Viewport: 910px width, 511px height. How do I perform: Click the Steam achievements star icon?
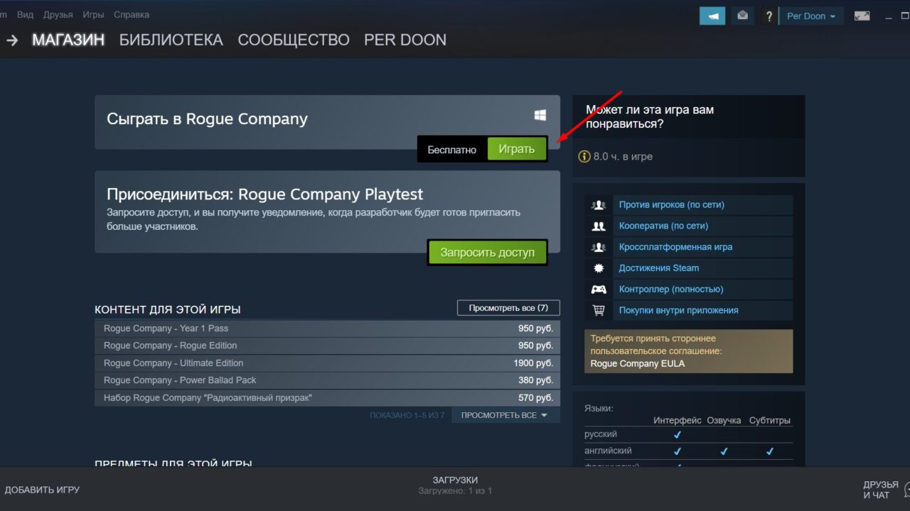[598, 268]
